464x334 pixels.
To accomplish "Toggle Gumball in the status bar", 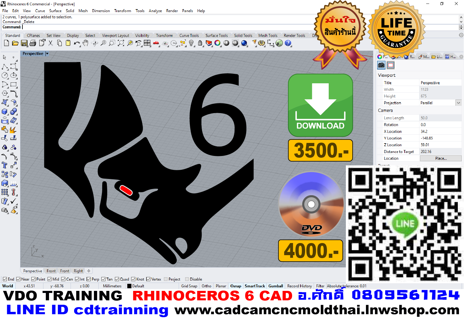I will [276, 286].
